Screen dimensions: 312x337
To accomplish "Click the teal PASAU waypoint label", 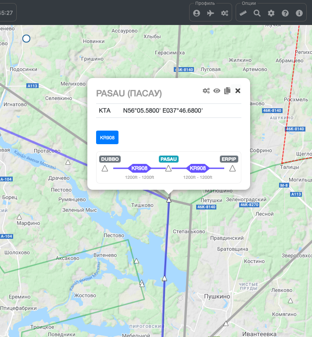I will [x=169, y=159].
